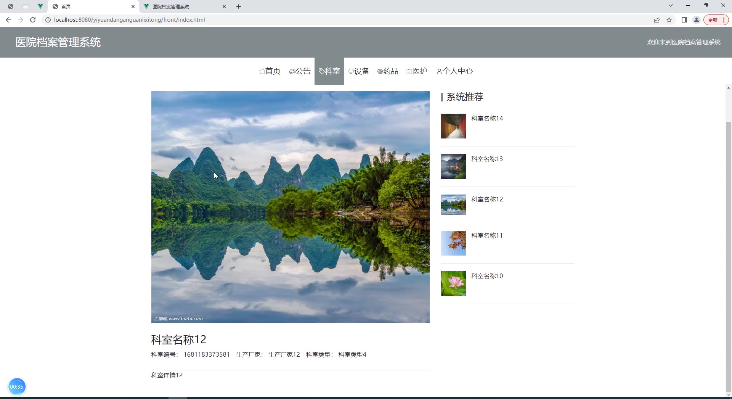Click 科室名称14 recommendation thumbnail
Viewport: 732px width, 399px height.
point(453,126)
